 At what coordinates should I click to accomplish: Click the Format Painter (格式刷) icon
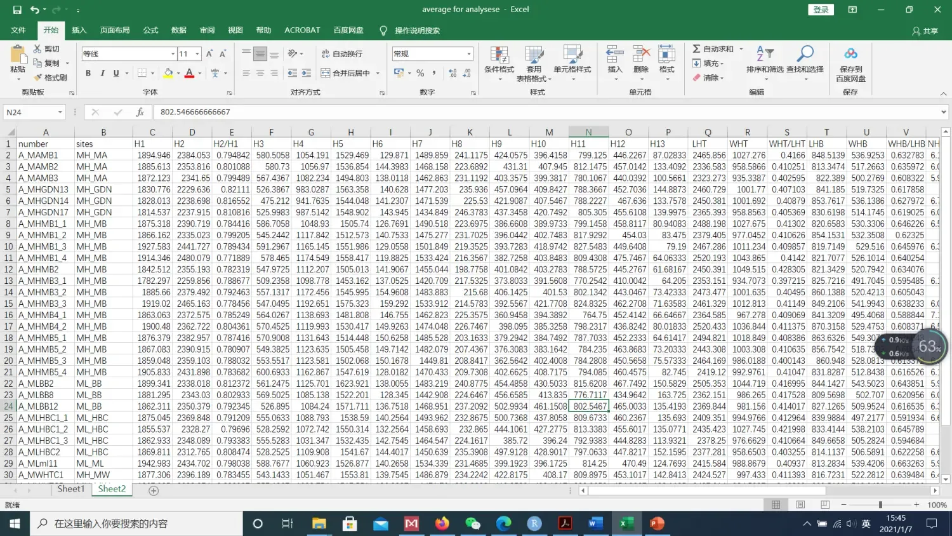[37, 77]
